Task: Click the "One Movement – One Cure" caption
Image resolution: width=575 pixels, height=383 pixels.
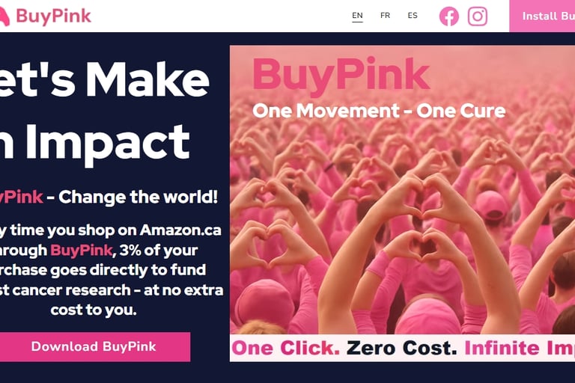Action: [x=379, y=111]
